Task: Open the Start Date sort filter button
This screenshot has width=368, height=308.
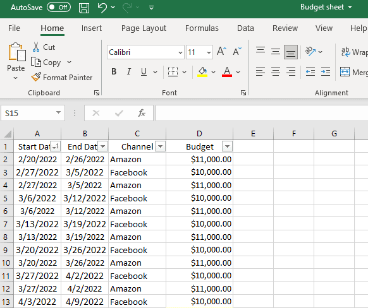Action: pos(56,146)
